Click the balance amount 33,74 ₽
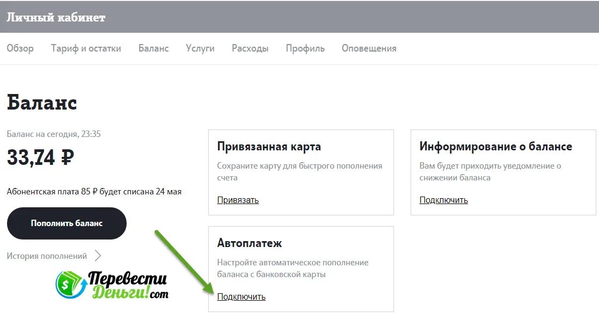Screen dimensions: 599x319 point(40,157)
